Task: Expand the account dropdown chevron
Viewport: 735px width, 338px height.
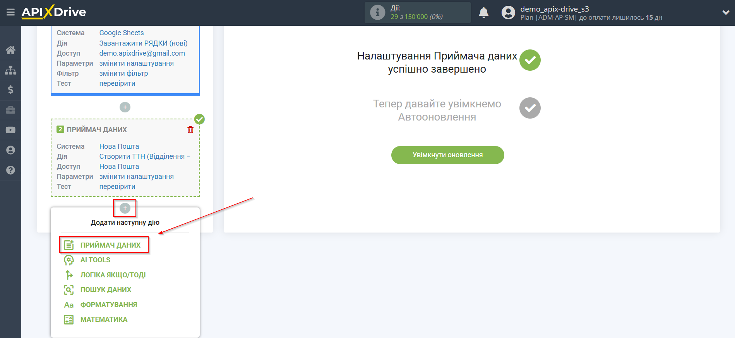Action: tap(726, 13)
